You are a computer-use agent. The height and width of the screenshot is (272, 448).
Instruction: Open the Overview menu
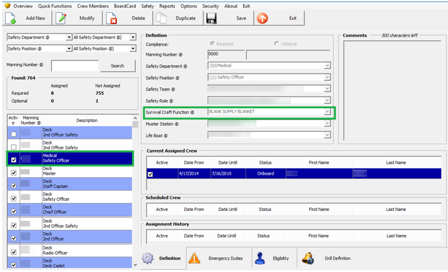pos(23,6)
